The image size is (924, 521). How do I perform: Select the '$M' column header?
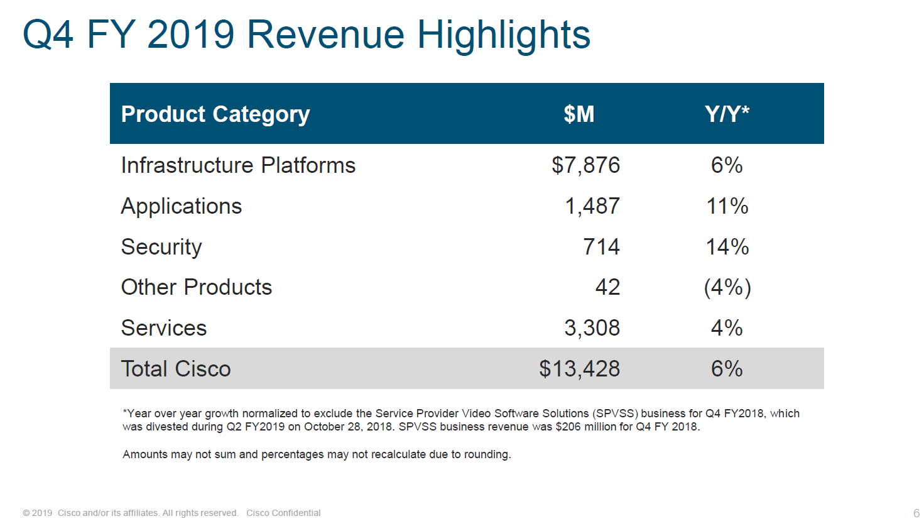pyautogui.click(x=579, y=114)
